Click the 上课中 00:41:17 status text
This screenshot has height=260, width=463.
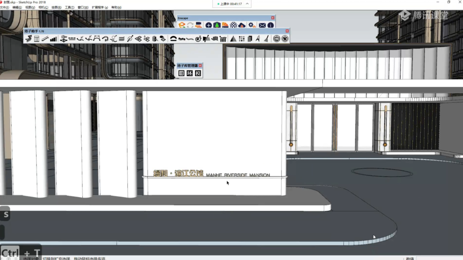coord(231,4)
